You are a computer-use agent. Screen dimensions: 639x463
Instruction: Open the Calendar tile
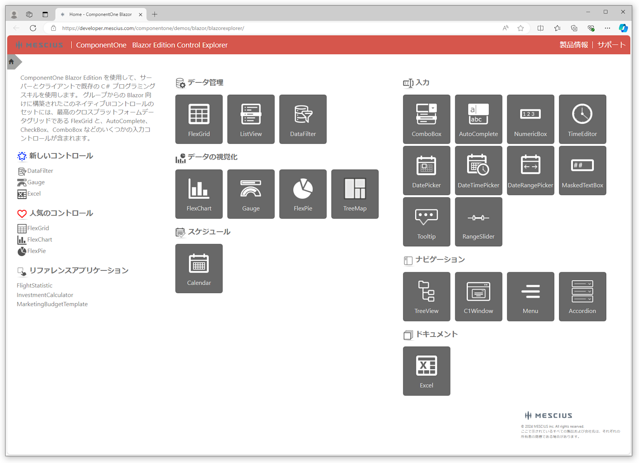click(x=199, y=268)
